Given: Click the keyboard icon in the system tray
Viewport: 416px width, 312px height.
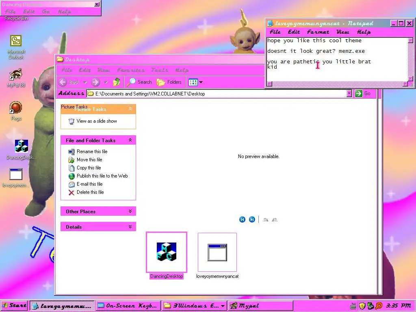Looking at the screenshot, I should point(353,306).
